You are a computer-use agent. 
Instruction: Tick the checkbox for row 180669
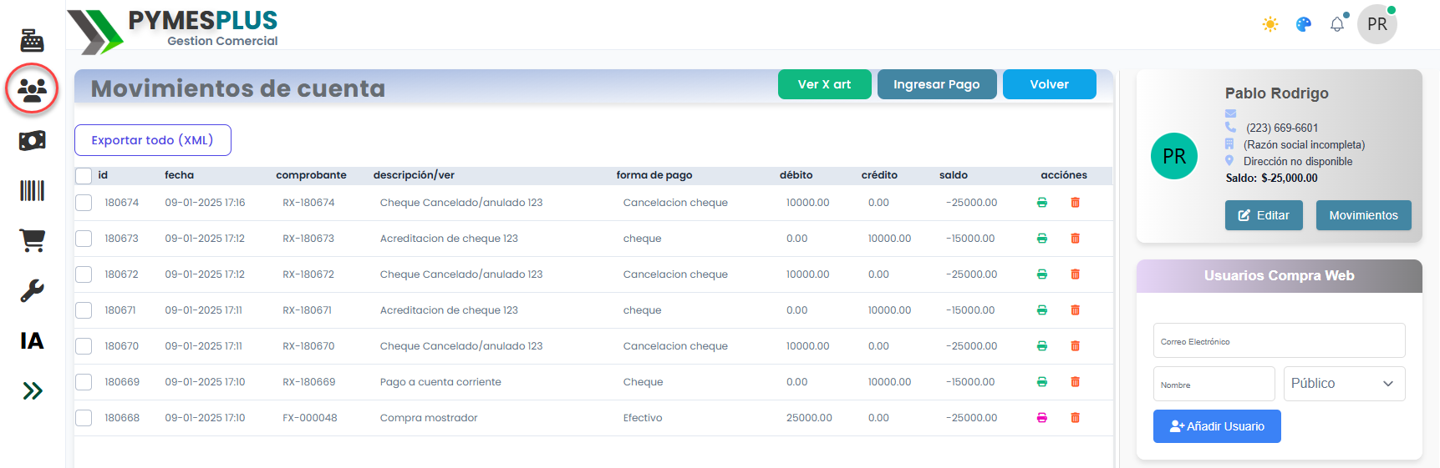(84, 382)
